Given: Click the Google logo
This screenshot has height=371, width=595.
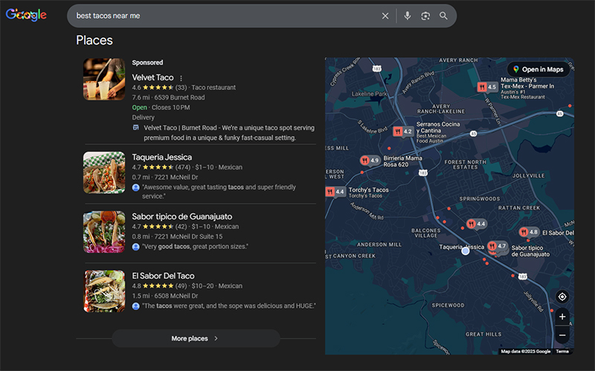Looking at the screenshot, I should click(26, 16).
